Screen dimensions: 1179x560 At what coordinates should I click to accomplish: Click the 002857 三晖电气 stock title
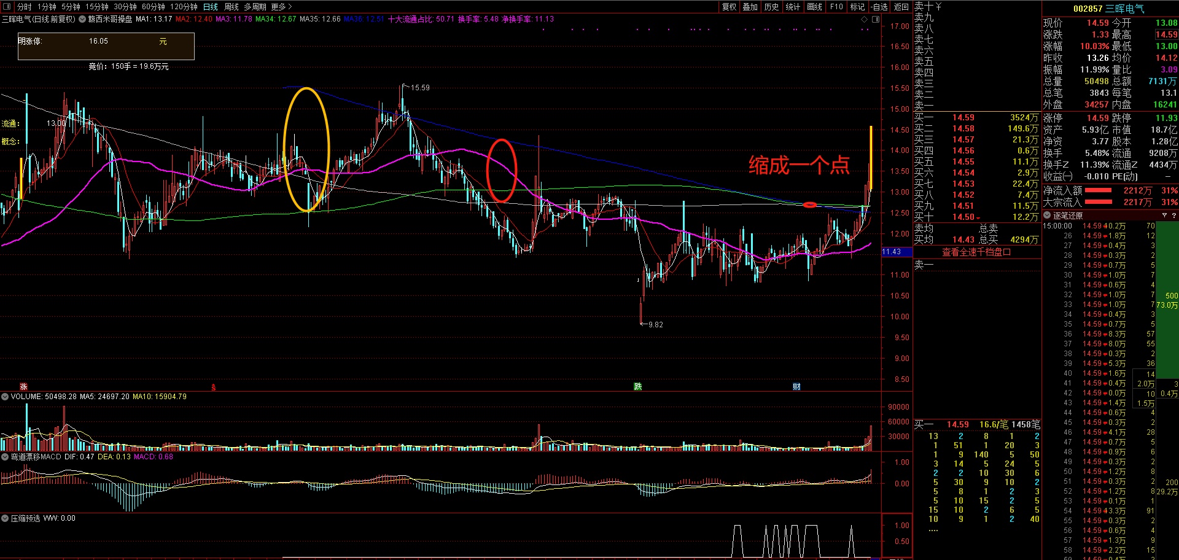(x=1108, y=9)
